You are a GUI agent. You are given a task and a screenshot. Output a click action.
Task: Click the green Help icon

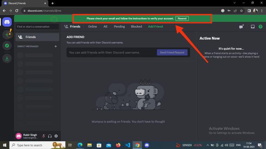[260, 27]
